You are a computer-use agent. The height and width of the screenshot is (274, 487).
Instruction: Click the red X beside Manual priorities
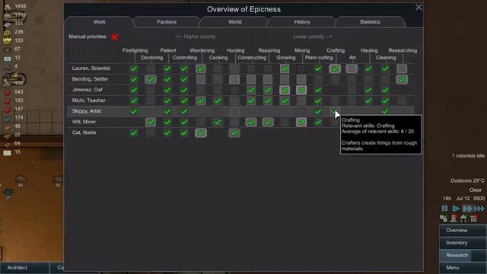click(114, 37)
